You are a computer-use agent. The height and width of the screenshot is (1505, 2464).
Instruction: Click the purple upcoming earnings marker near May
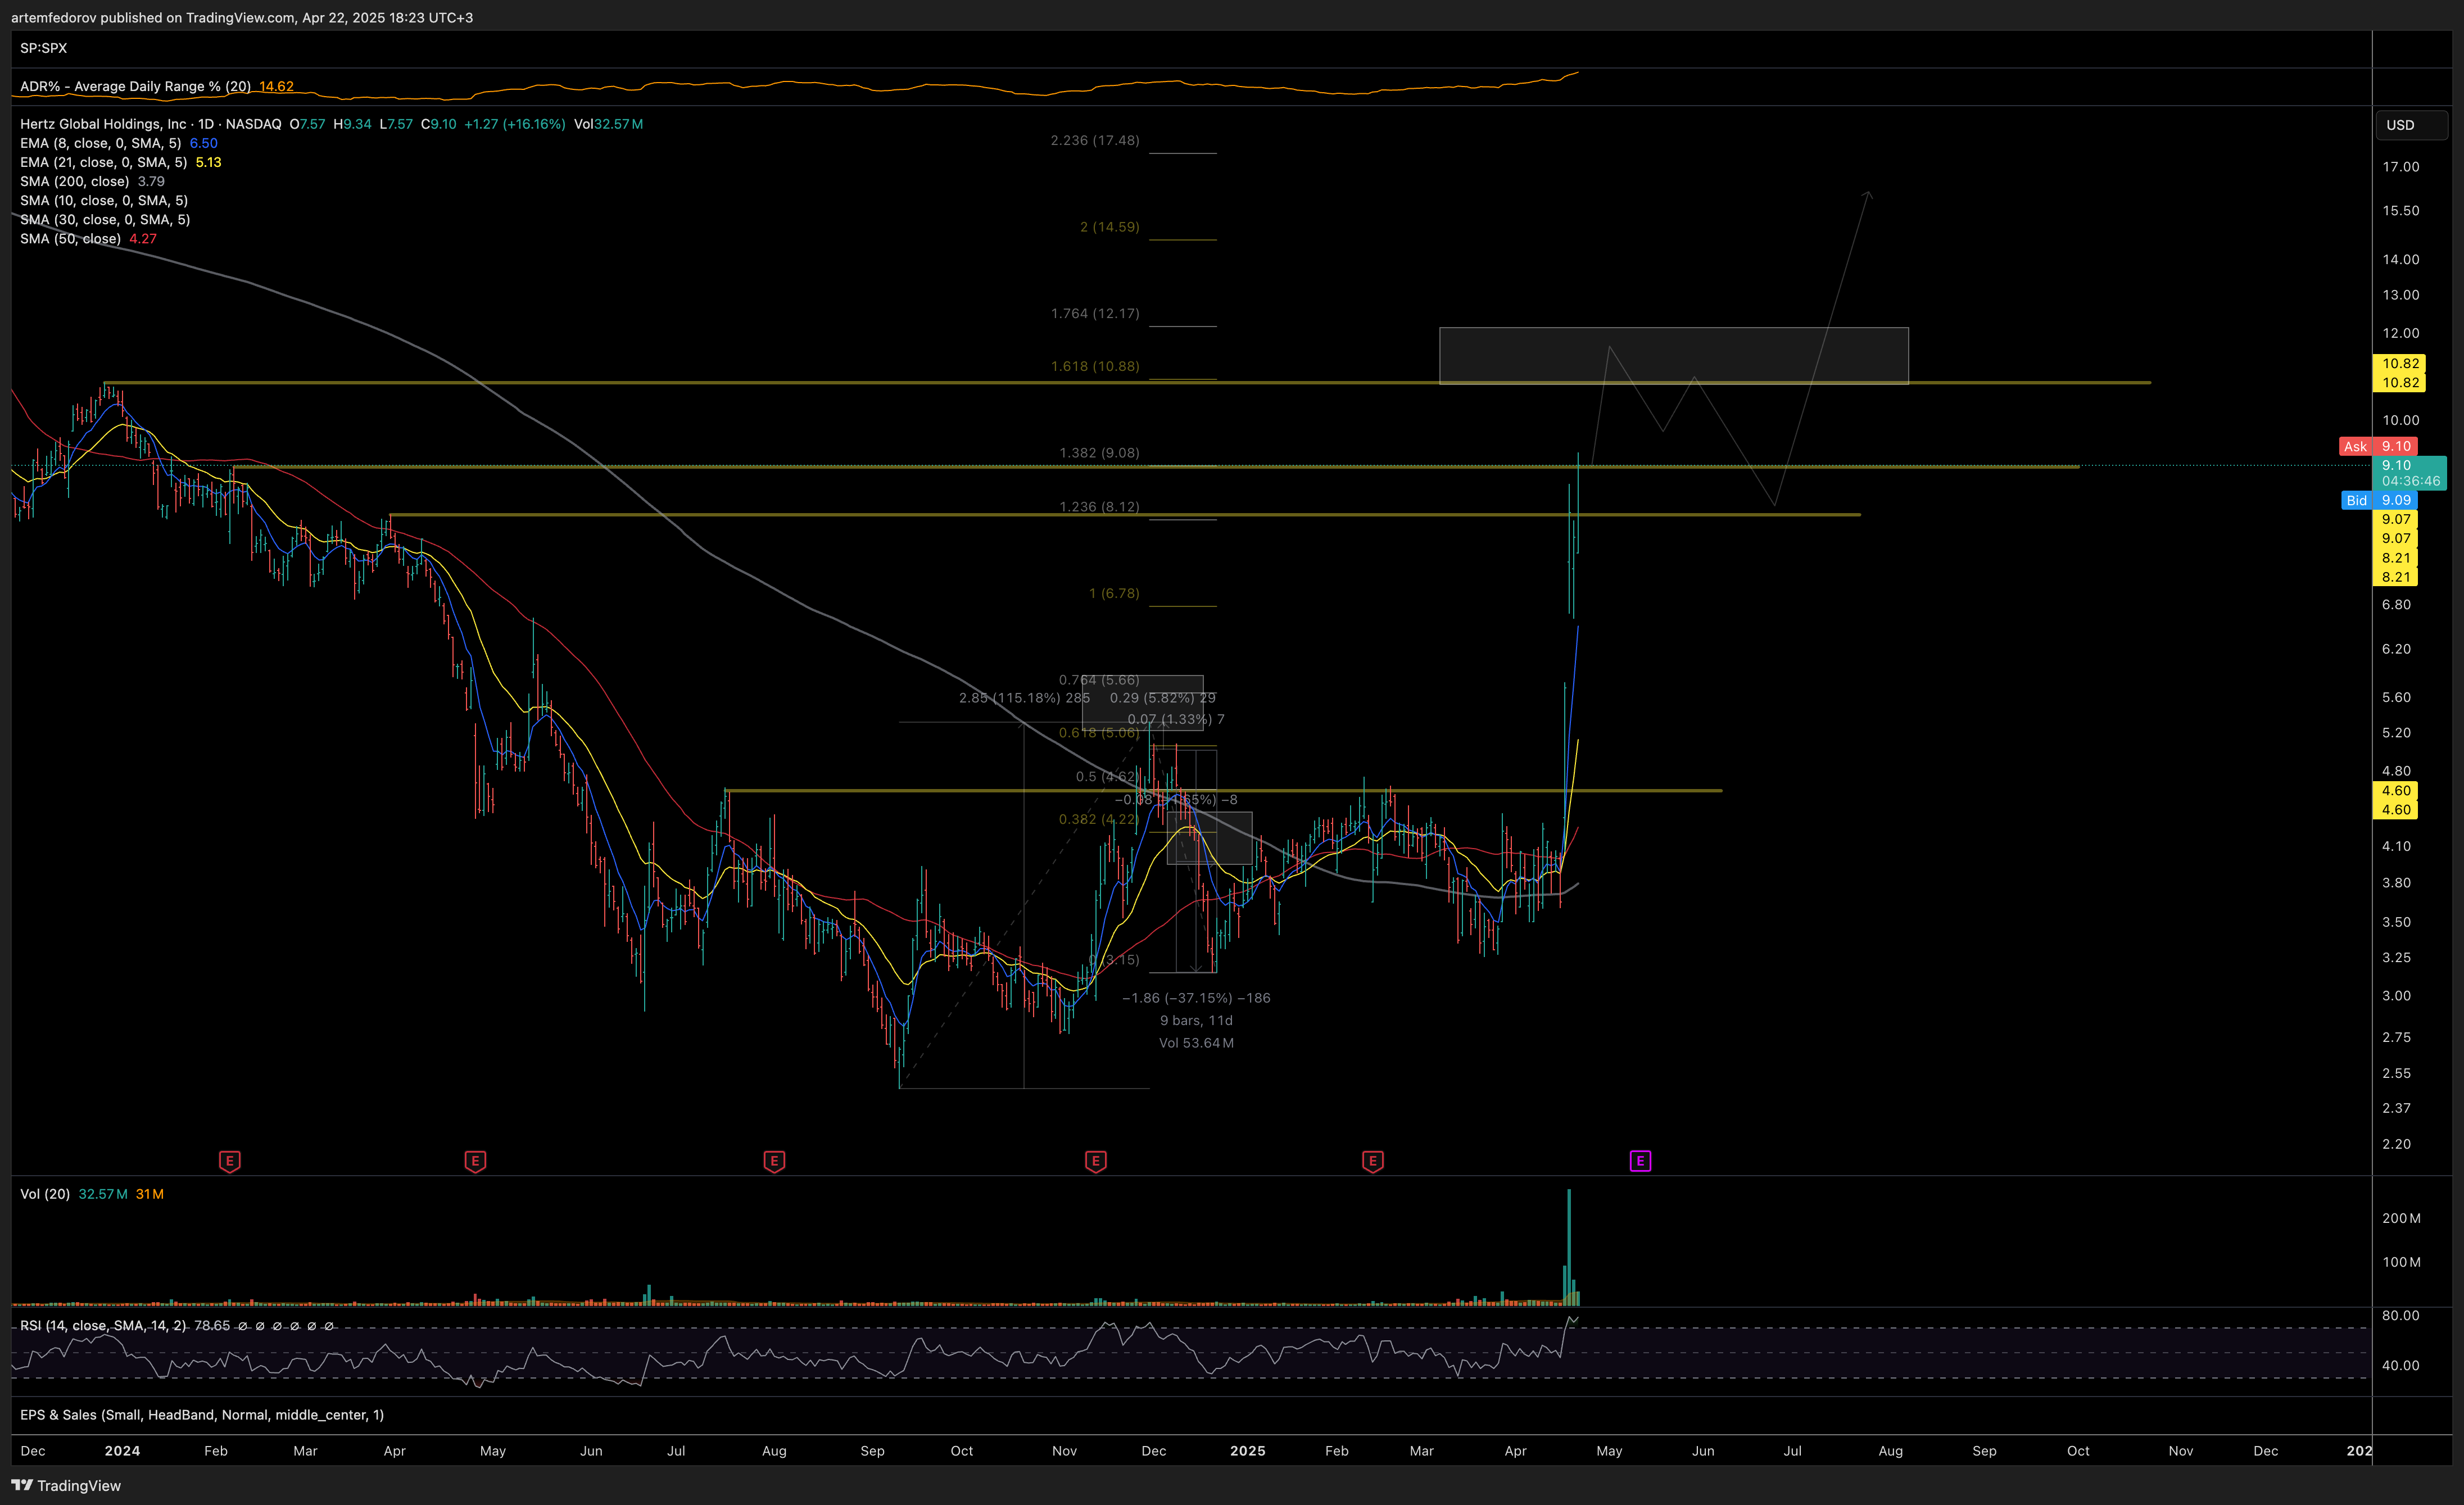[x=1640, y=1161]
